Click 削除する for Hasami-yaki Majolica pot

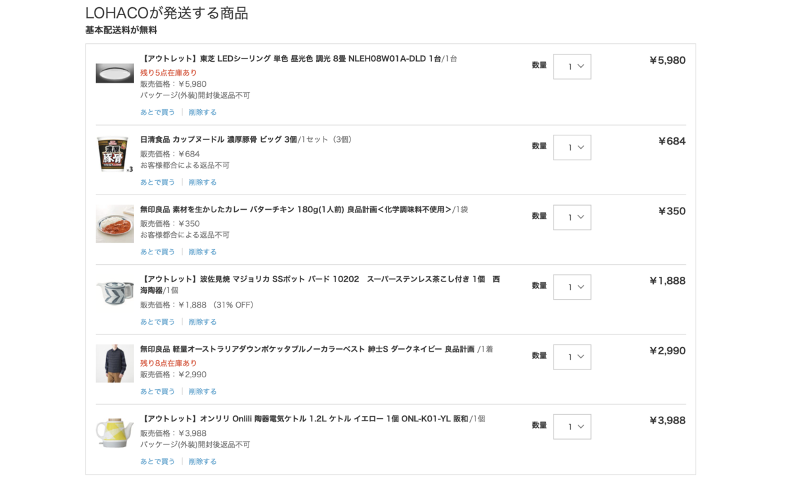click(203, 322)
